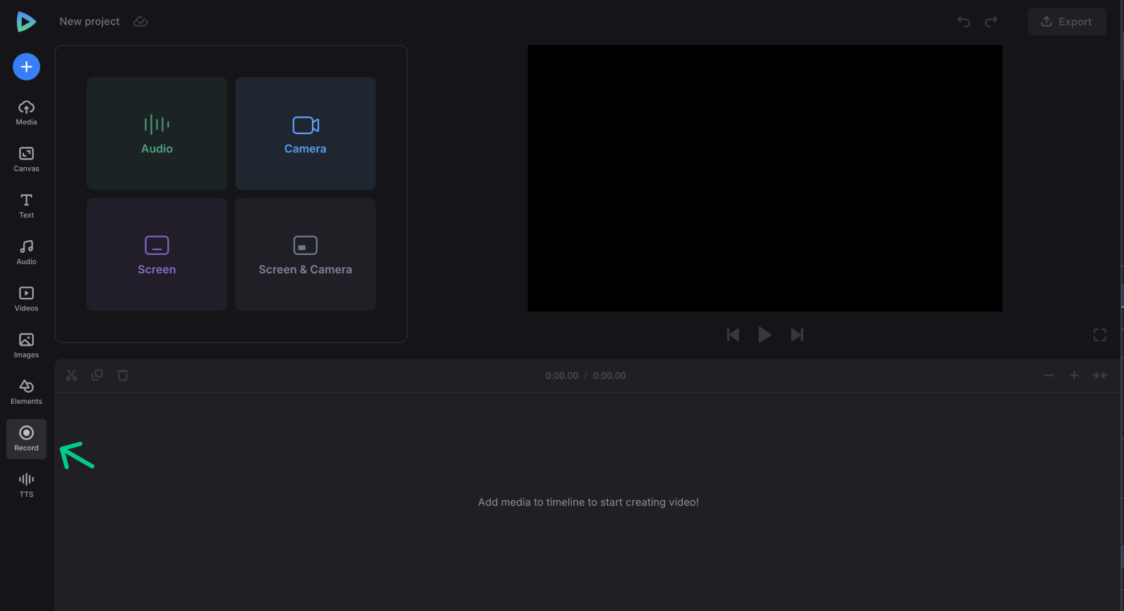Play the video preview
Viewport: 1124px width, 611px height.
[x=765, y=335]
